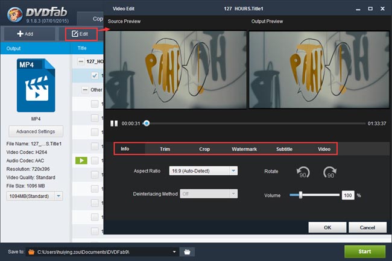This screenshot has width=392, height=261.
Task: Open Advanced Settings
Action: point(36,131)
